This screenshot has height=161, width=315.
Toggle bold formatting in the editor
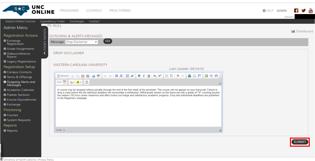pos(139,76)
